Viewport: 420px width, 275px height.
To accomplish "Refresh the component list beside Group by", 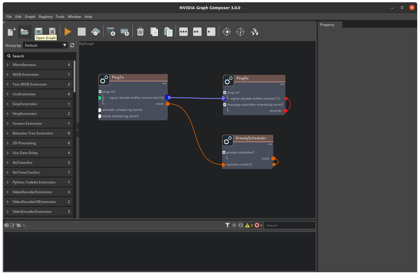I will tap(72, 45).
